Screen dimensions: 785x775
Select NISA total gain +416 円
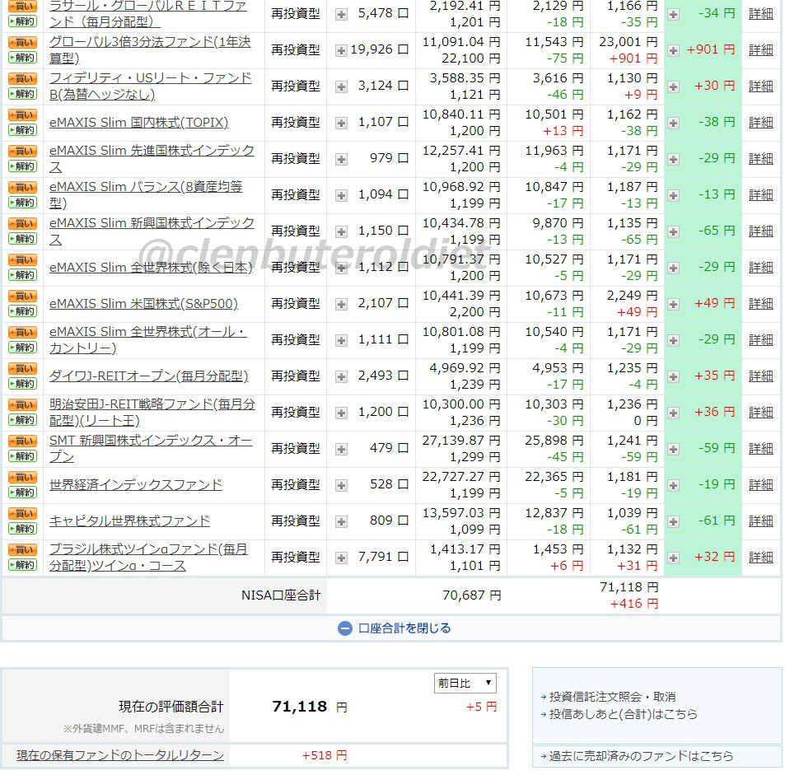(x=633, y=604)
